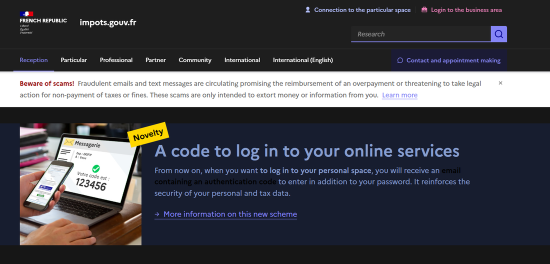
Task: Select International in the navigation bar
Action: pyautogui.click(x=242, y=60)
